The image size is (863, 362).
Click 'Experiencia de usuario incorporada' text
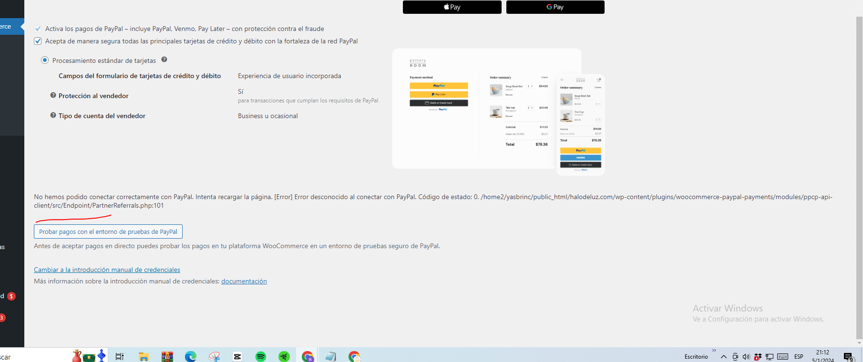[289, 76]
